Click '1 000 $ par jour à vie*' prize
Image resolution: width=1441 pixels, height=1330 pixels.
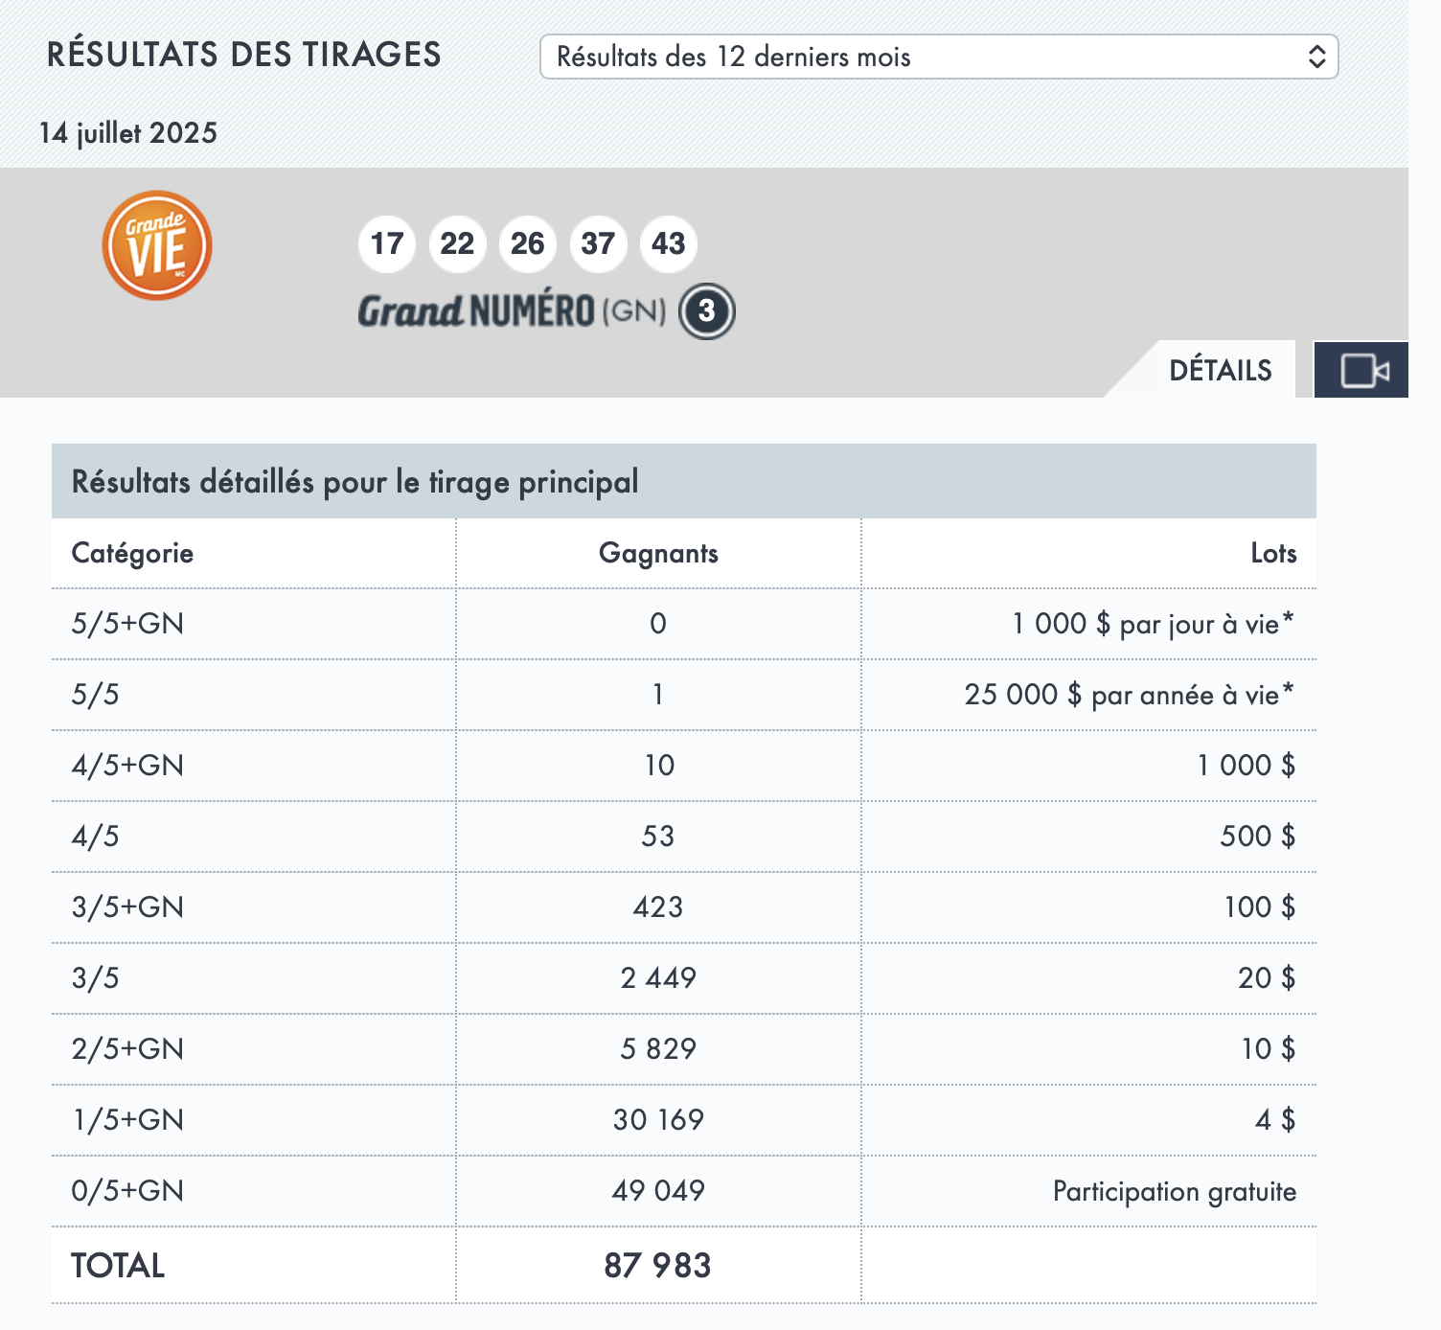point(1153,624)
